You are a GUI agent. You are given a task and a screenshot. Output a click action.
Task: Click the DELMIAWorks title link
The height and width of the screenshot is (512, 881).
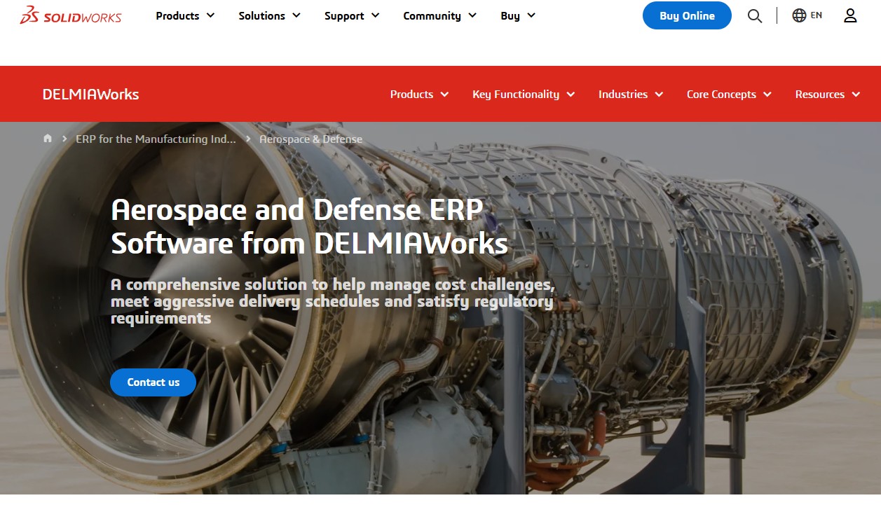pyautogui.click(x=90, y=94)
